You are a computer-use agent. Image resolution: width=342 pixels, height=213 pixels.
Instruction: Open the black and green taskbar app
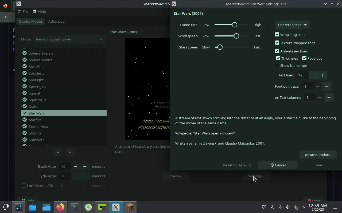[x=102, y=207]
